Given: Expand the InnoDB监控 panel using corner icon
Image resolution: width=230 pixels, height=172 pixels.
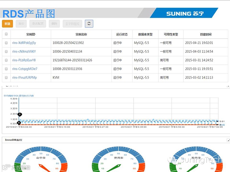Looking at the screenshot, I should (228, 140).
